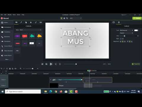Open the Annotations panel in sidebar

point(6,27)
